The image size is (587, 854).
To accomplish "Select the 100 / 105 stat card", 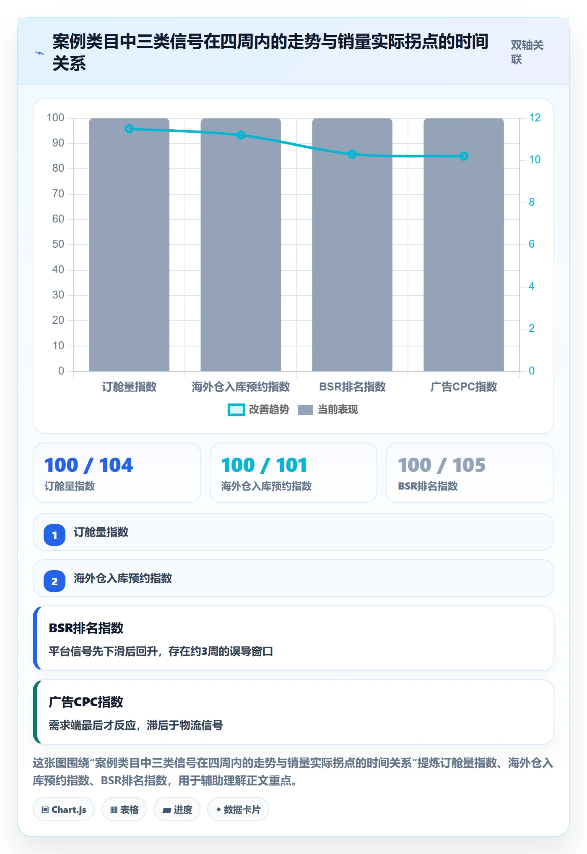I will (470, 473).
